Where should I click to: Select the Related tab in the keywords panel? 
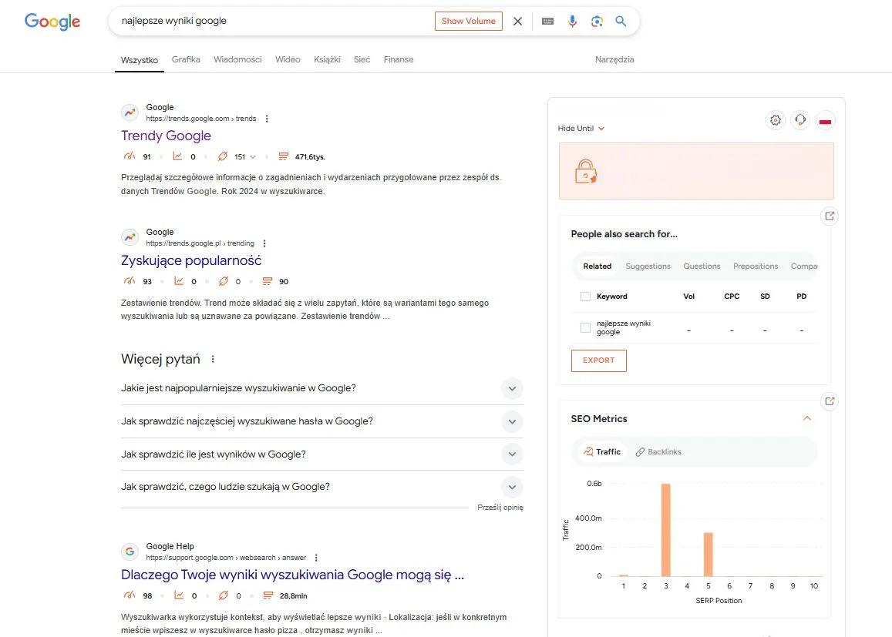(597, 266)
